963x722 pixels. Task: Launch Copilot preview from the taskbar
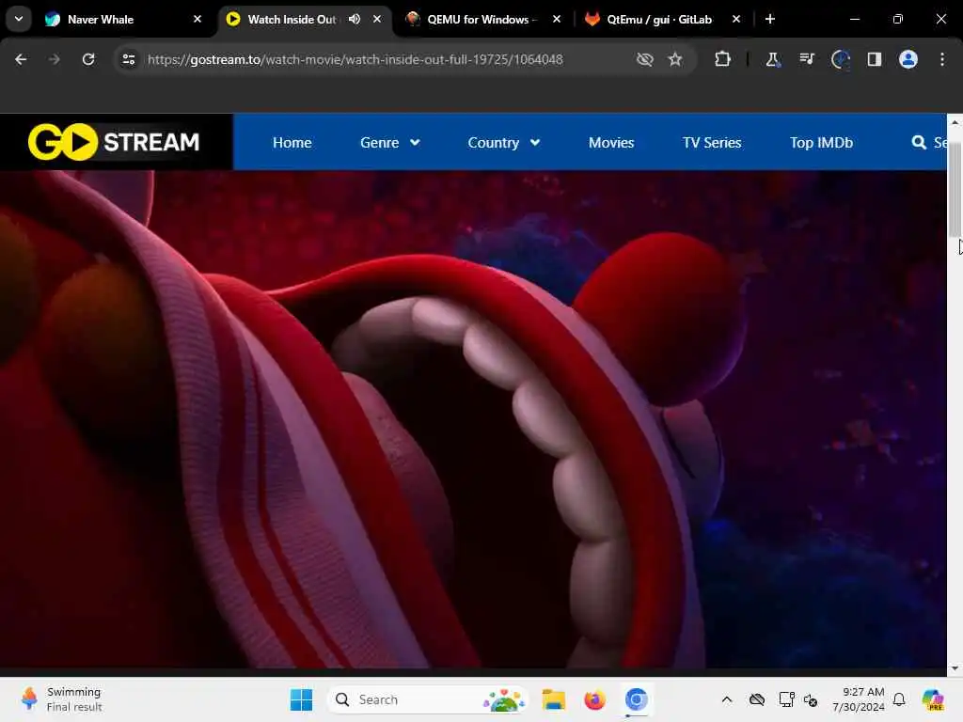pyautogui.click(x=933, y=699)
